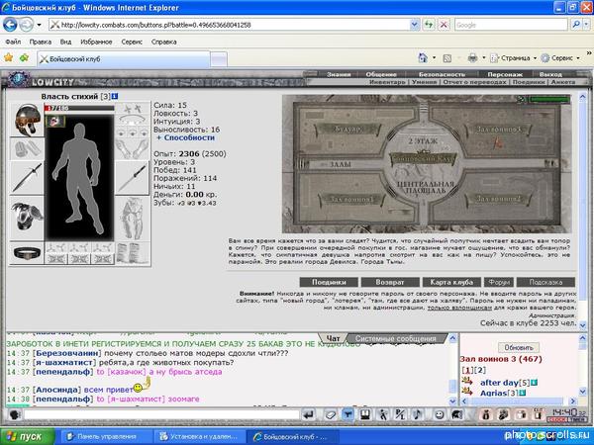Click the equipped helmet slot
Viewport: 594px width, 445px height.
pyautogui.click(x=27, y=120)
